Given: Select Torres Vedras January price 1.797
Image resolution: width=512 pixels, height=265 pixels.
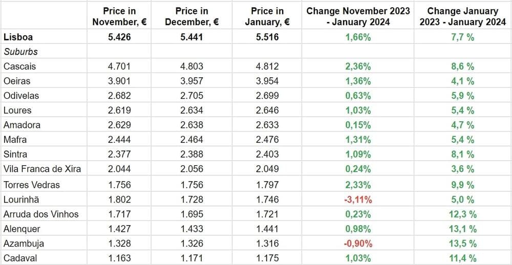Looking at the screenshot, I should point(267,185).
